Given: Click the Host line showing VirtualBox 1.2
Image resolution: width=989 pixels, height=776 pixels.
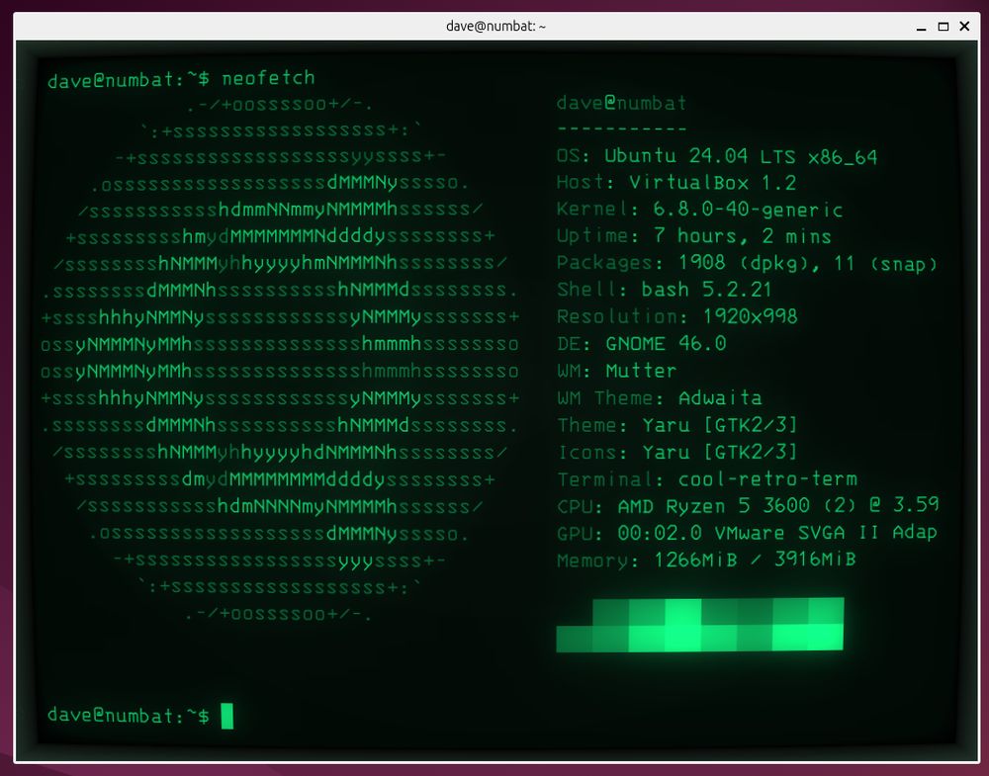Looking at the screenshot, I should point(675,183).
